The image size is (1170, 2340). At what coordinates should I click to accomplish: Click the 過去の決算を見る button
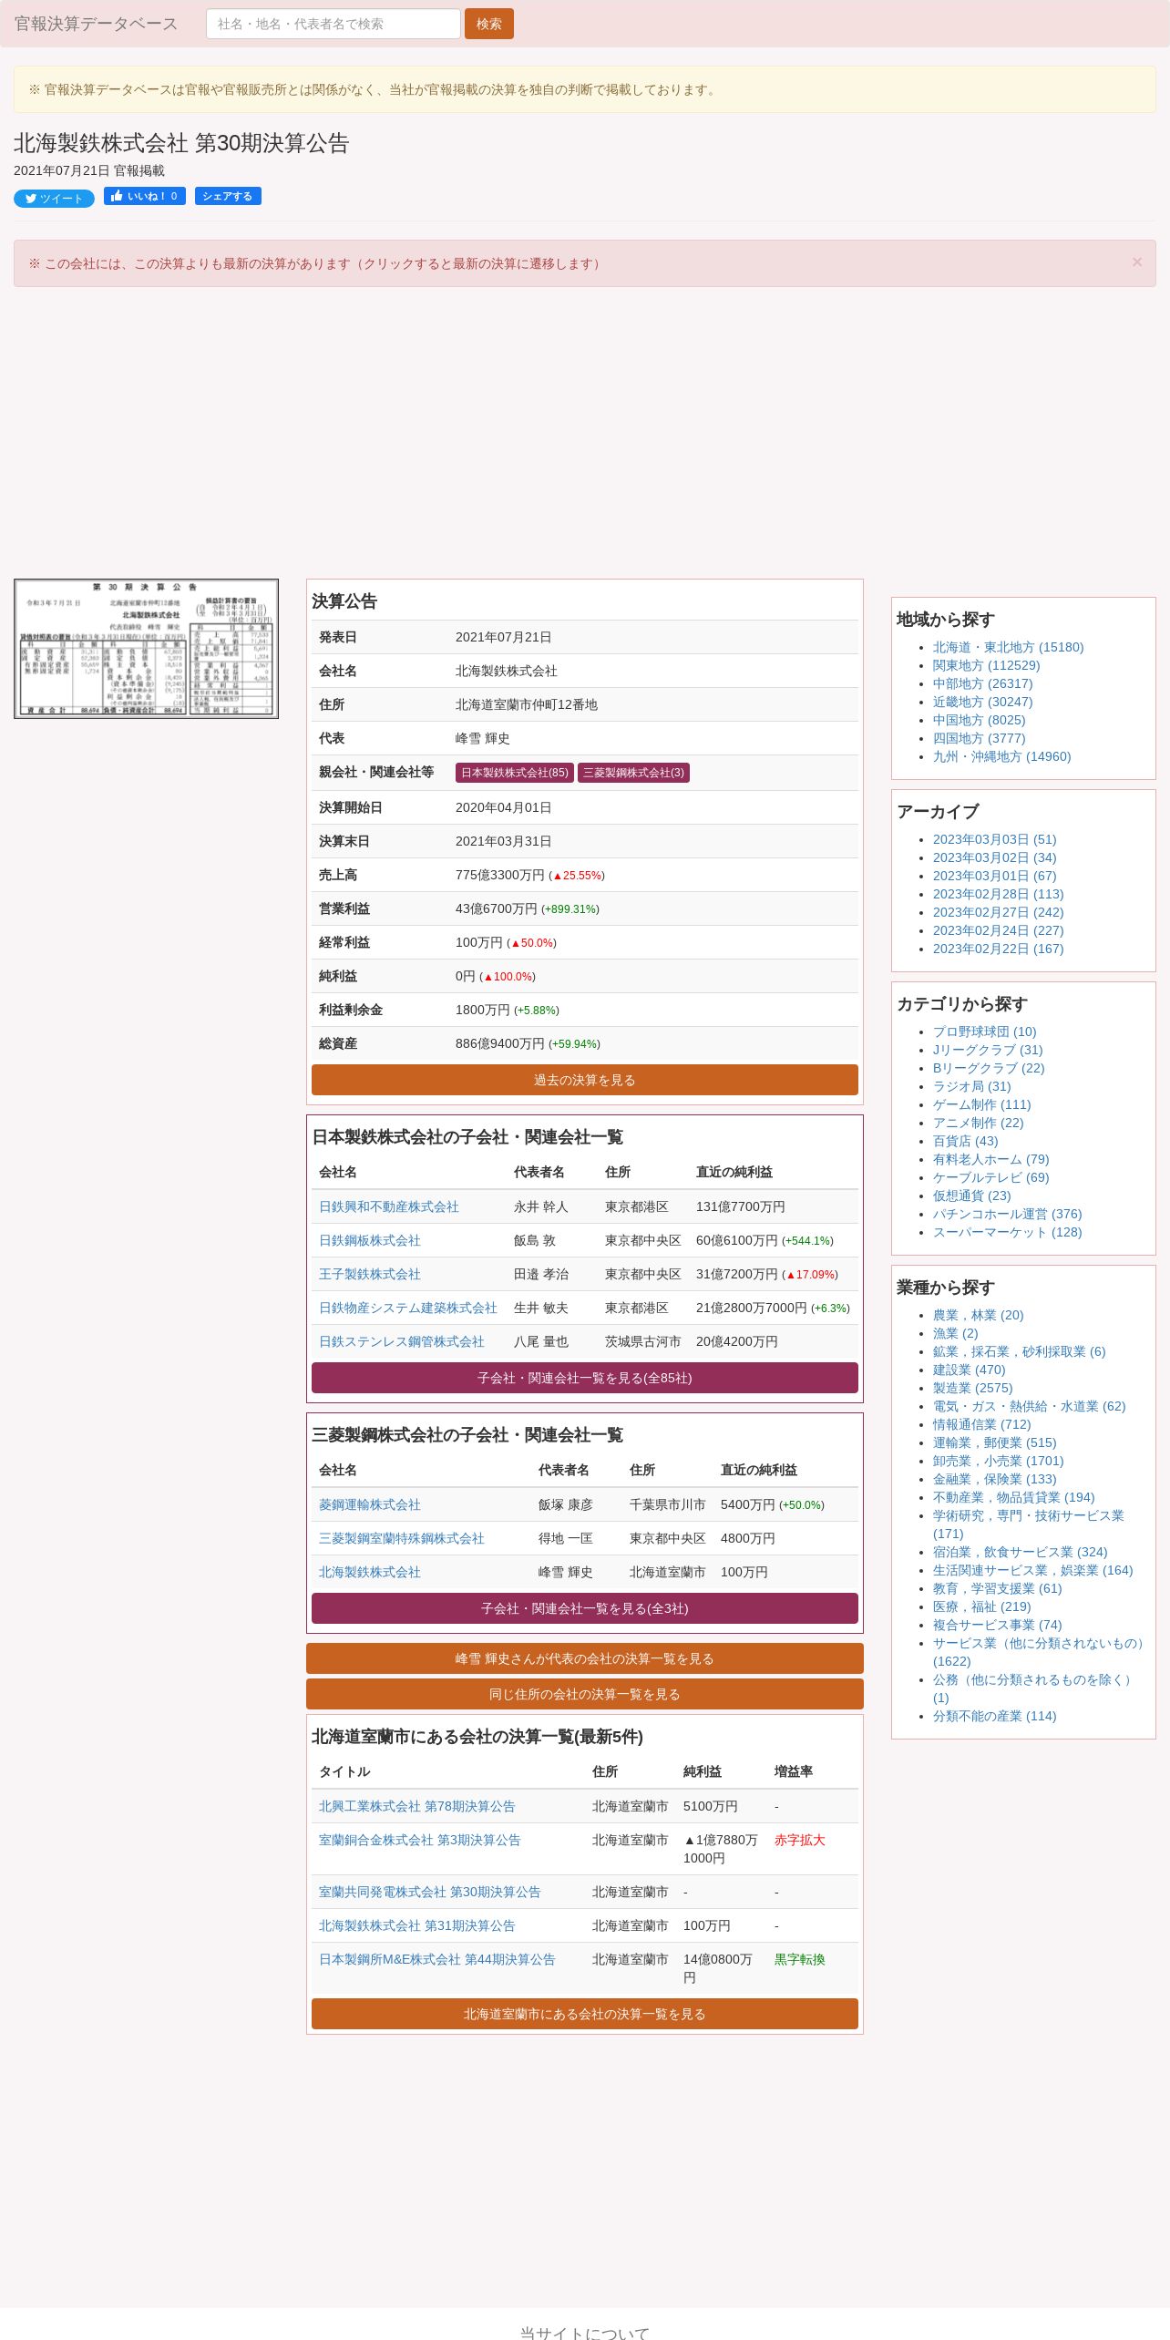[585, 1080]
